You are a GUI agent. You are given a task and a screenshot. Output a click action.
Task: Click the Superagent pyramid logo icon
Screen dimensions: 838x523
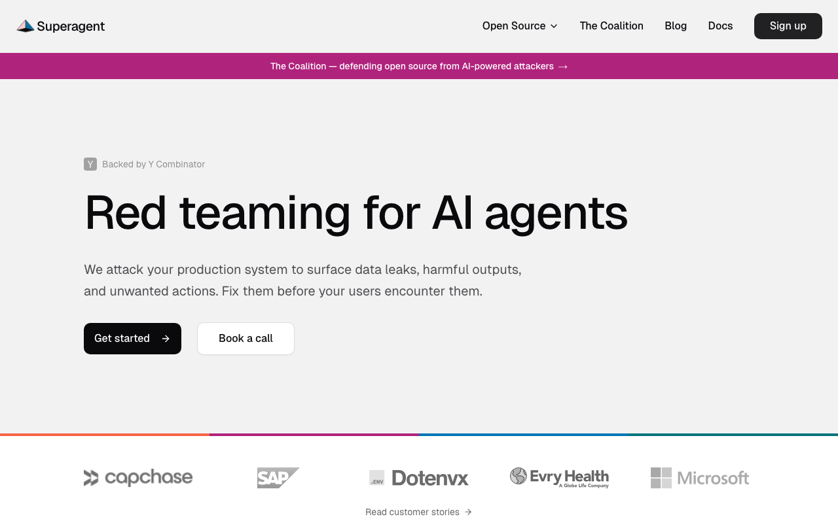[26, 26]
